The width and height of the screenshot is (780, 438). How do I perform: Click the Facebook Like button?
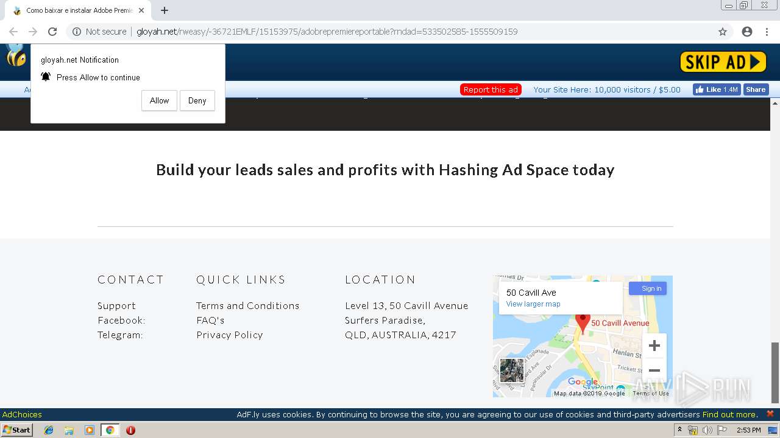point(717,89)
